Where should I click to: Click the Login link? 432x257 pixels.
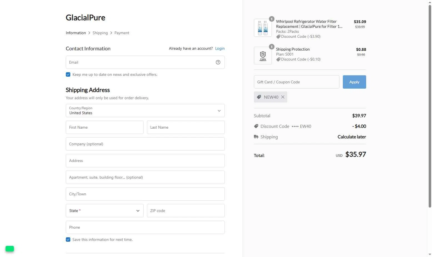pos(220,48)
